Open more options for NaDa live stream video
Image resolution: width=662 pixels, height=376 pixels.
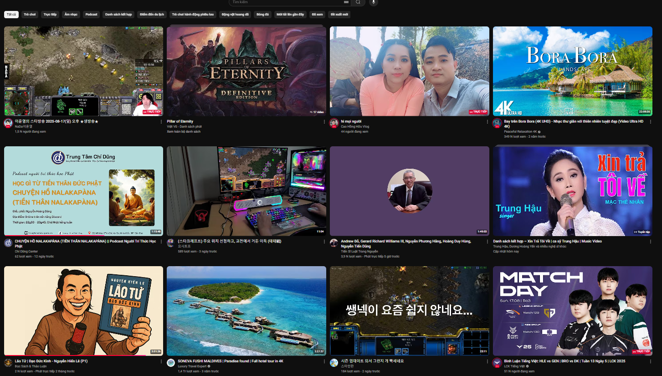(x=161, y=122)
